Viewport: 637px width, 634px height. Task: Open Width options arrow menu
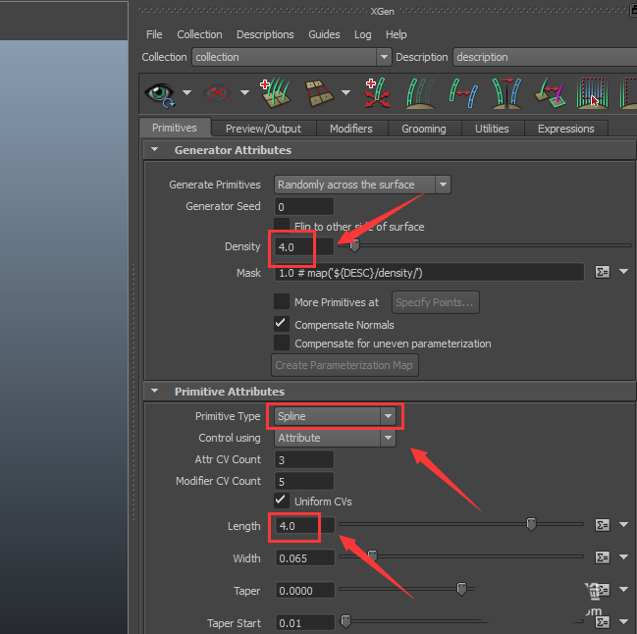[624, 556]
